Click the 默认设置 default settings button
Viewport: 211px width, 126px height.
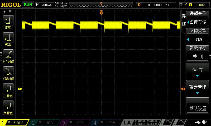(197, 106)
